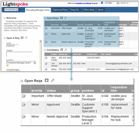Edit icon of enlarged Important priority row
Image resolution: width=139 pixels, height=133 pixels.
click(24, 96)
